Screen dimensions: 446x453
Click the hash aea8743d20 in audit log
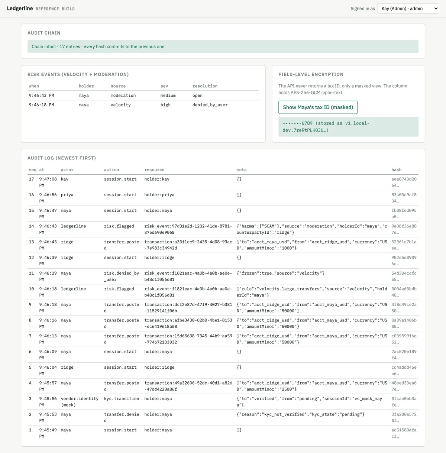coord(404,182)
